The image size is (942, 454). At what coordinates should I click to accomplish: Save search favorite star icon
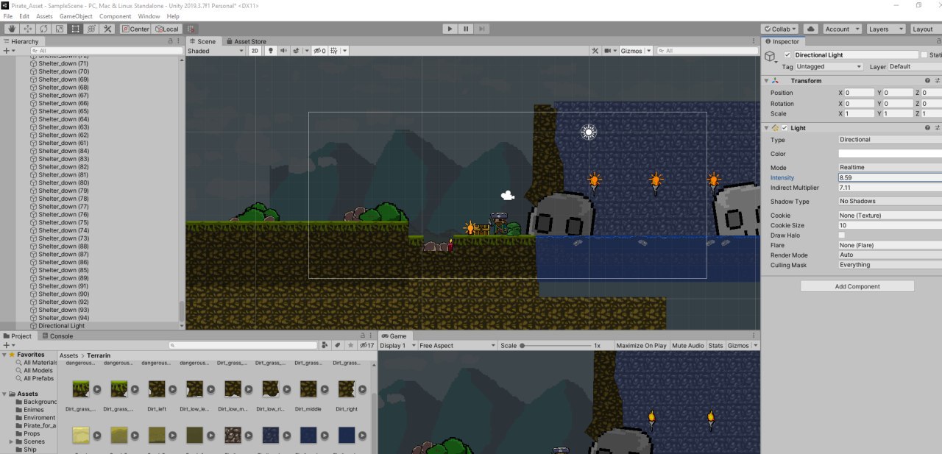[350, 345]
